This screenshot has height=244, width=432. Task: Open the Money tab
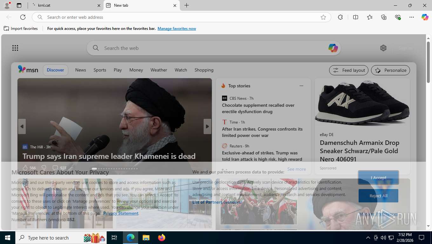tap(136, 70)
